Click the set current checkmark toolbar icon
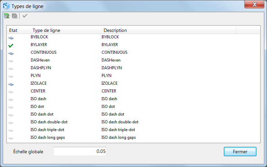Viewport: 267px width, 167px height. [25, 16]
